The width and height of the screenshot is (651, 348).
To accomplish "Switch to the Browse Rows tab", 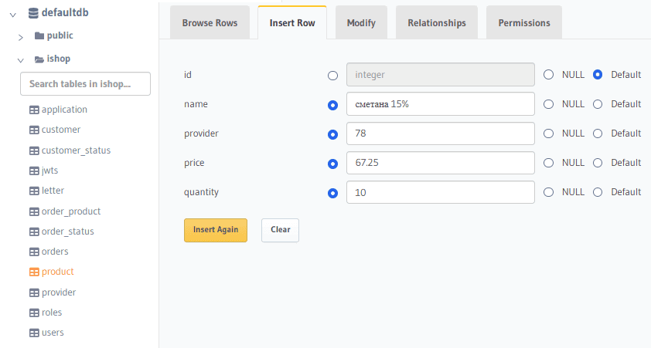I will [x=210, y=22].
